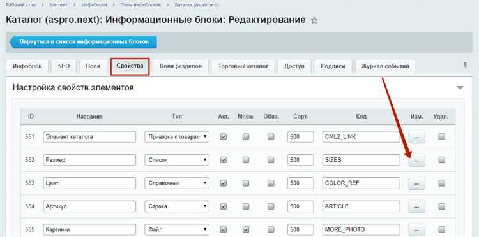Open type dropdown showing Привязка к товарам

point(177,137)
